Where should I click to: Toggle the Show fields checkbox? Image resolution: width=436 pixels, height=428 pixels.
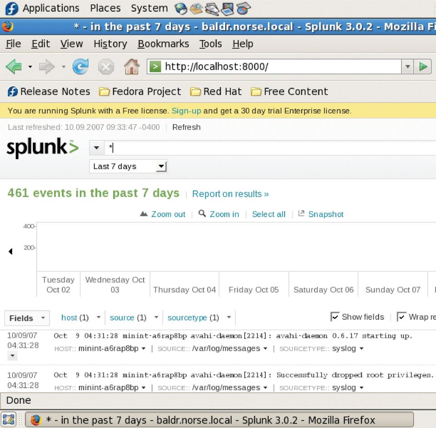(x=335, y=317)
